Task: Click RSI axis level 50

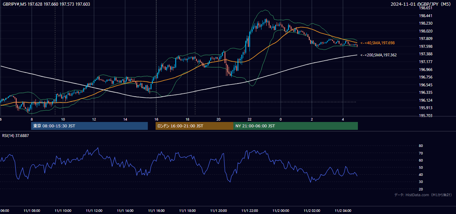Action: (x=421, y=167)
